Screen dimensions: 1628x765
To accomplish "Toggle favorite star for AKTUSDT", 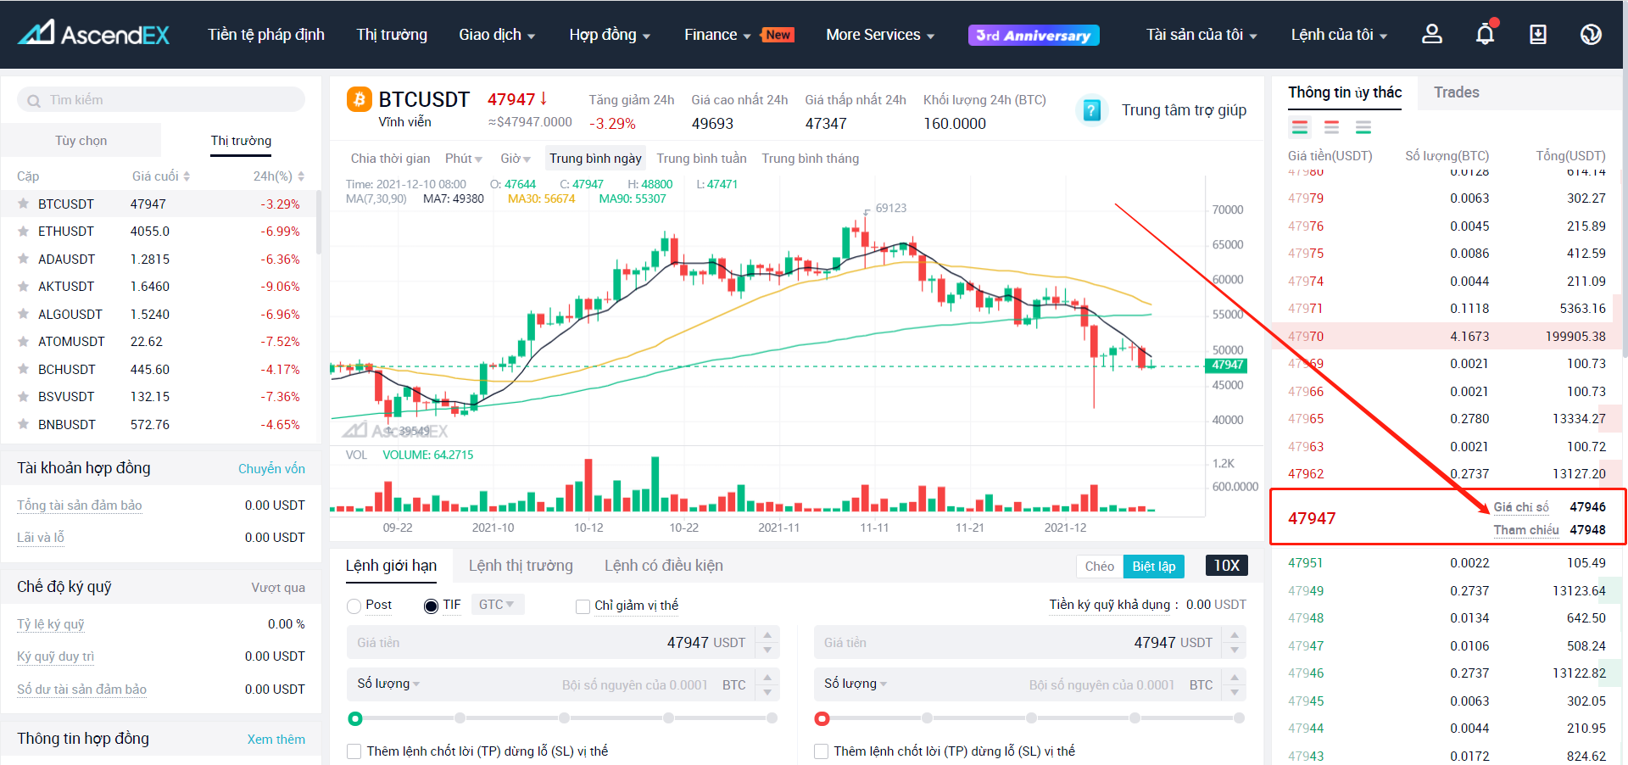I will coord(24,286).
